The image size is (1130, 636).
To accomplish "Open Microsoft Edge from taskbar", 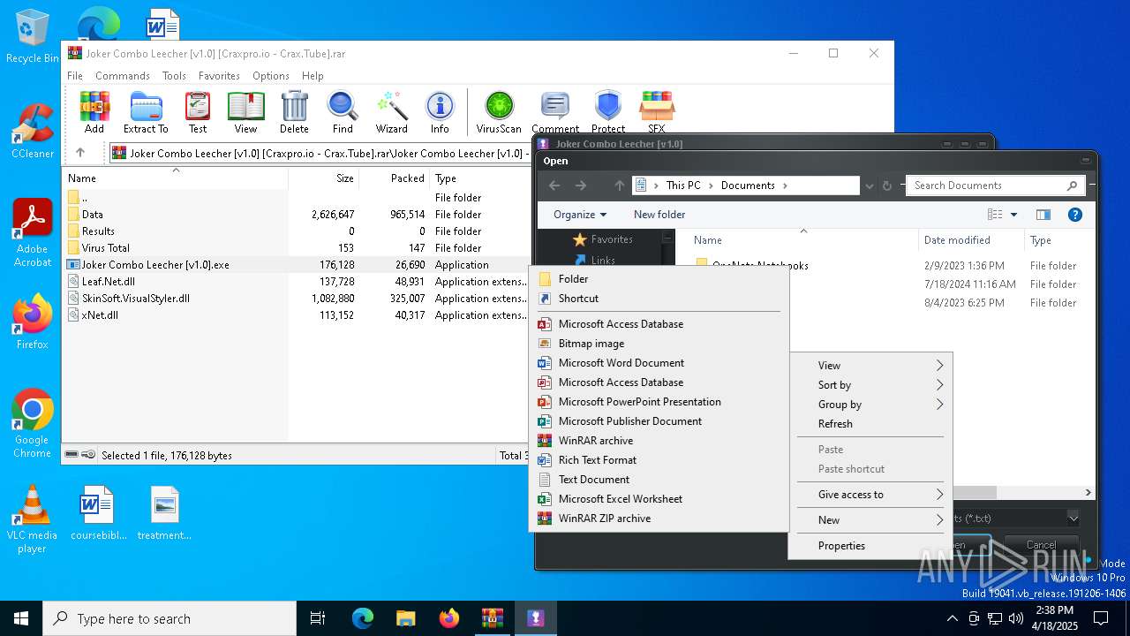I will click(363, 618).
